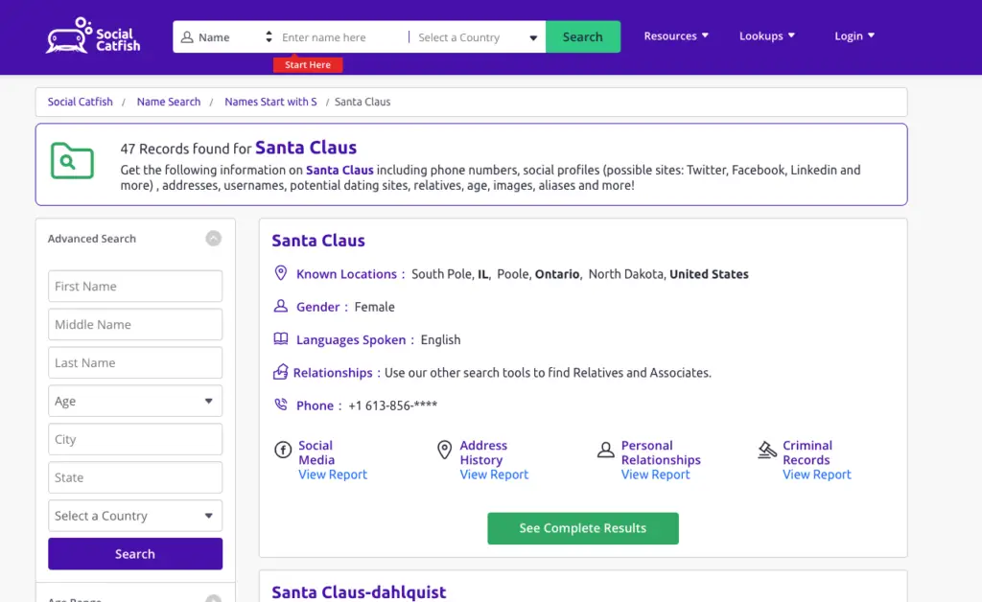Focus the Middle Name field
Image resolution: width=982 pixels, height=602 pixels.
point(135,324)
